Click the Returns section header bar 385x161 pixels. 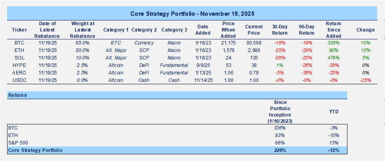177,95
